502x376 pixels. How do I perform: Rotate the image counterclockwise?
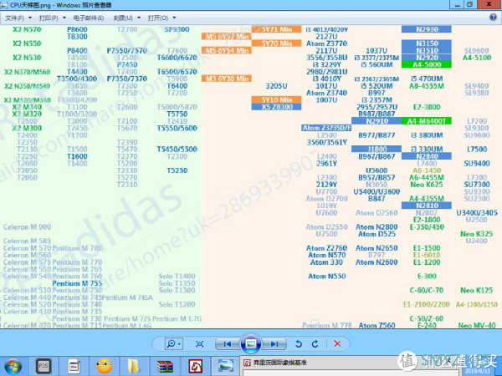click(x=299, y=343)
